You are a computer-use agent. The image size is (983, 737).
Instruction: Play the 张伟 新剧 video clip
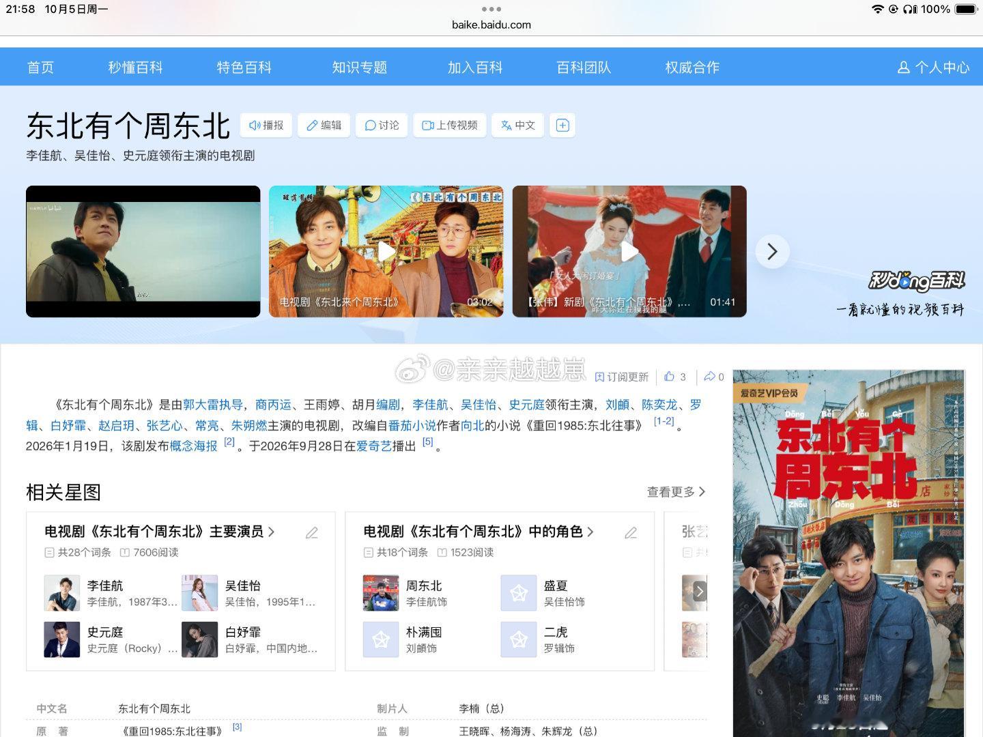tap(629, 251)
